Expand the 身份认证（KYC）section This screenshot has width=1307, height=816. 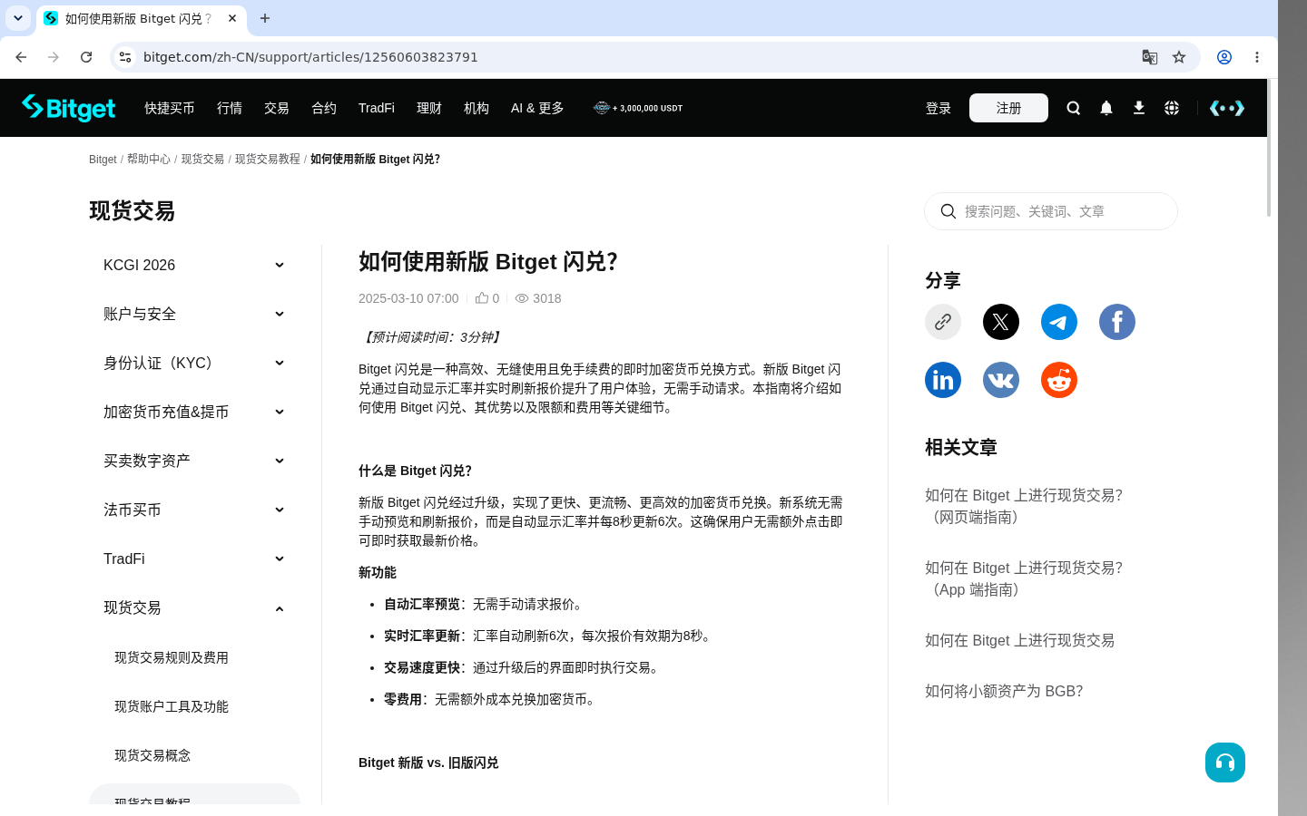click(x=194, y=363)
